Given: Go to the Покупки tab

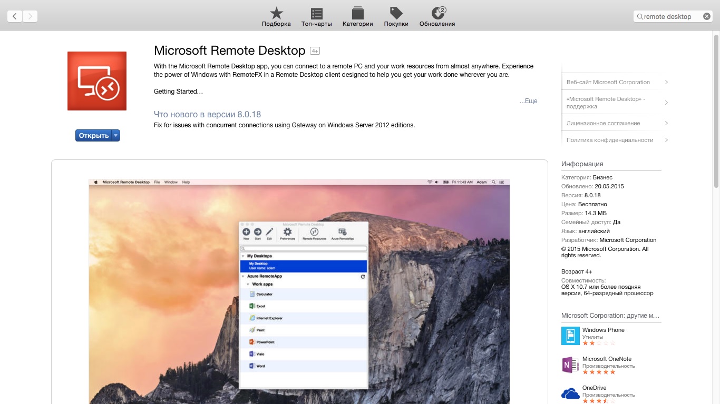Looking at the screenshot, I should pos(396,17).
